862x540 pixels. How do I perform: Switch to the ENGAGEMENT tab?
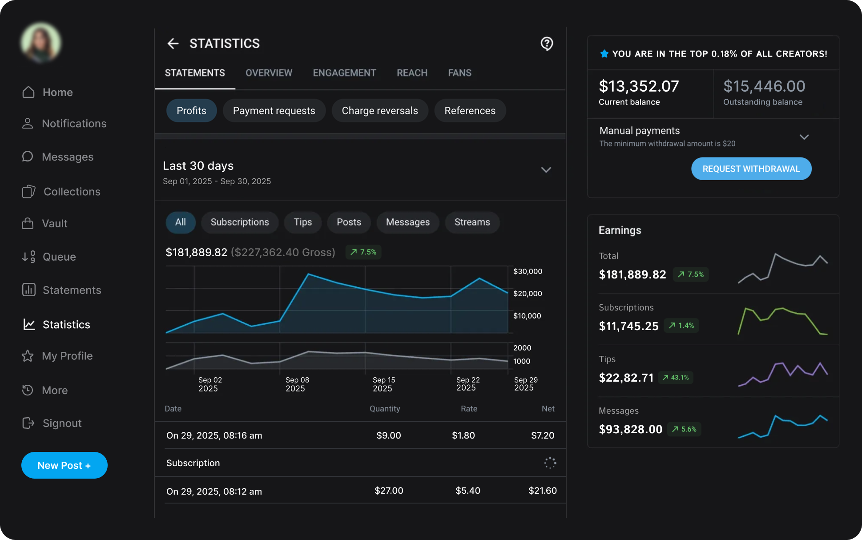(x=344, y=73)
